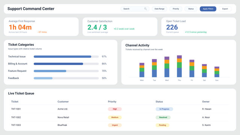This screenshot has height=135, width=240.
Task: Select the Sunday stacked bar
Action: pos(217,72)
